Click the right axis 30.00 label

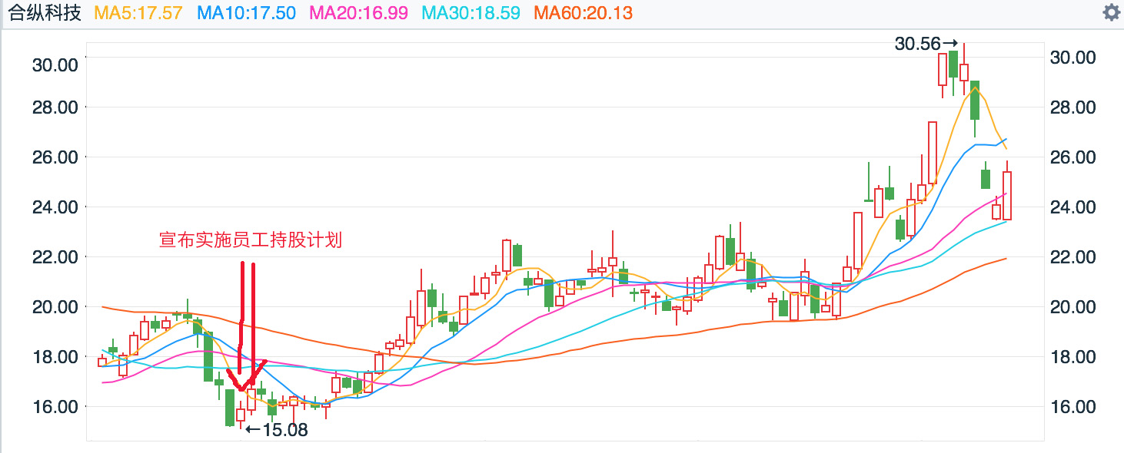point(1072,58)
